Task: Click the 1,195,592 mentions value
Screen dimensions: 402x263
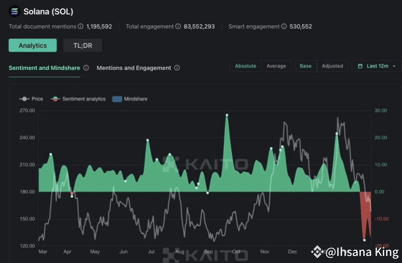Action: [x=99, y=26]
